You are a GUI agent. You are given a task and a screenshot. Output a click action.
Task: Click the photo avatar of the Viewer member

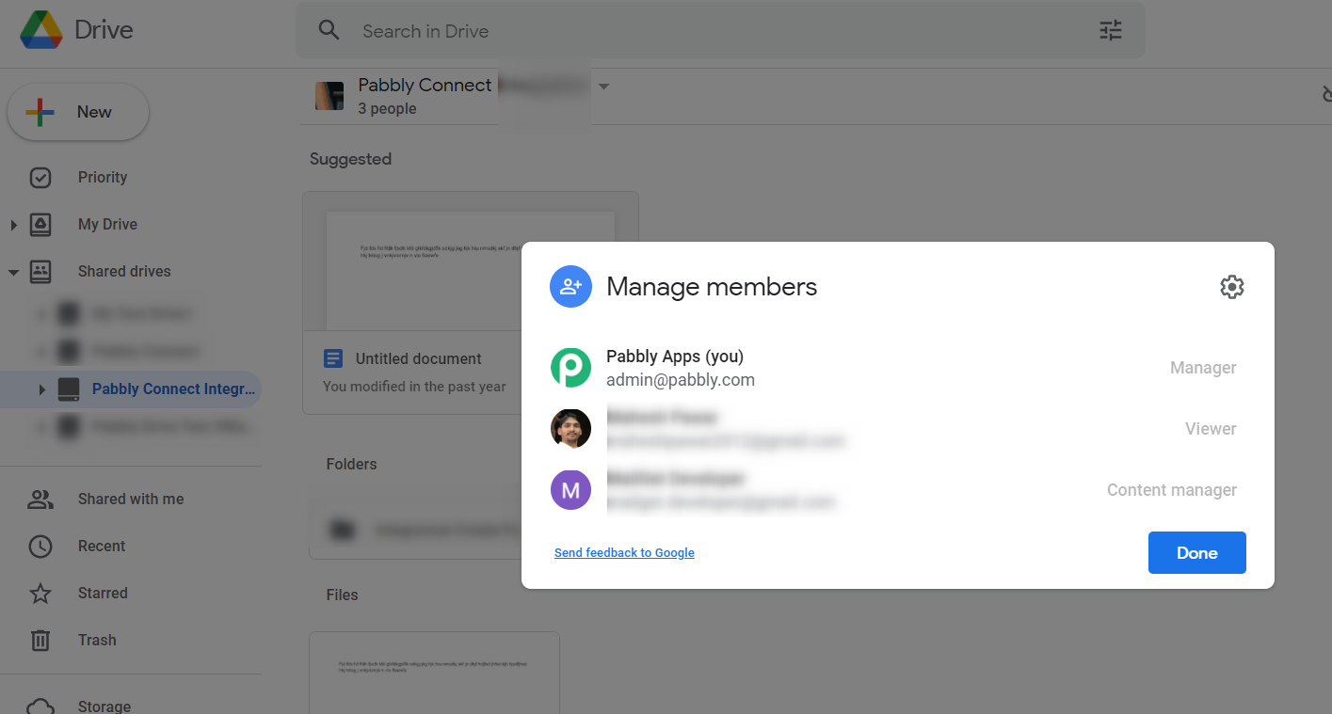pos(570,429)
